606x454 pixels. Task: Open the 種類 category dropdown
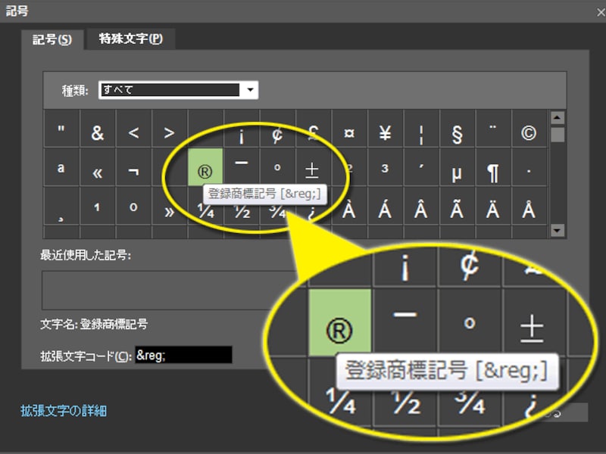[251, 89]
